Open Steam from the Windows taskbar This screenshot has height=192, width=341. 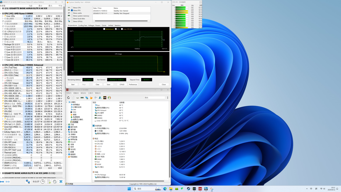(188, 189)
